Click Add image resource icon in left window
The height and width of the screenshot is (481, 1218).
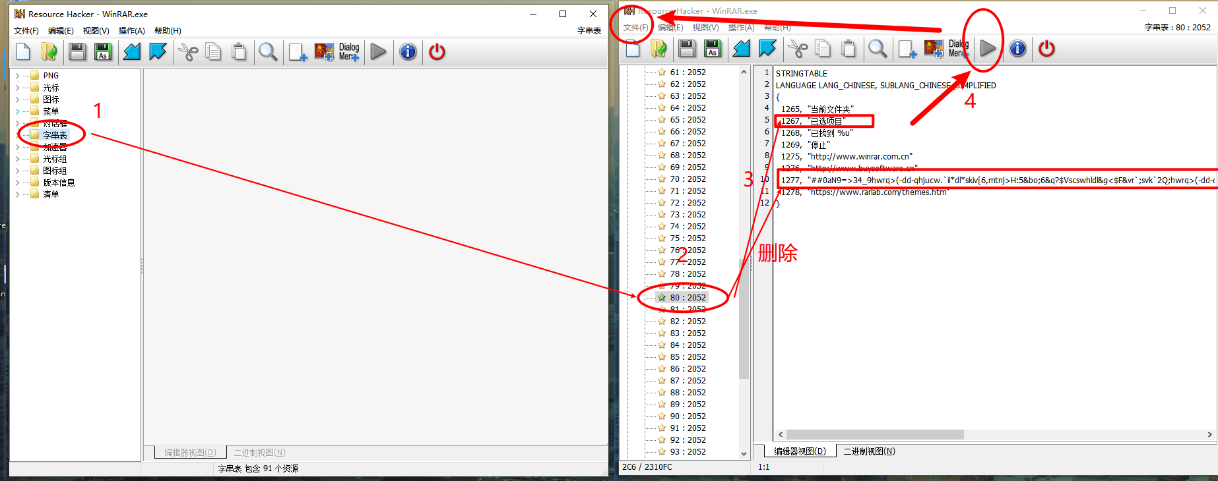[x=324, y=51]
